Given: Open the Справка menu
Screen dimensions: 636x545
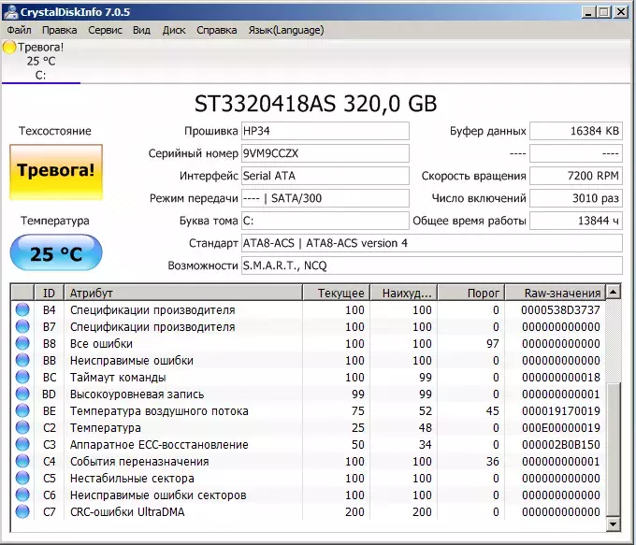Looking at the screenshot, I should pyautogui.click(x=217, y=31).
